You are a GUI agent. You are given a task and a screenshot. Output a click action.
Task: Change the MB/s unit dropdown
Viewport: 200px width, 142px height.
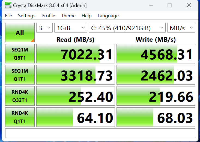click(181, 28)
